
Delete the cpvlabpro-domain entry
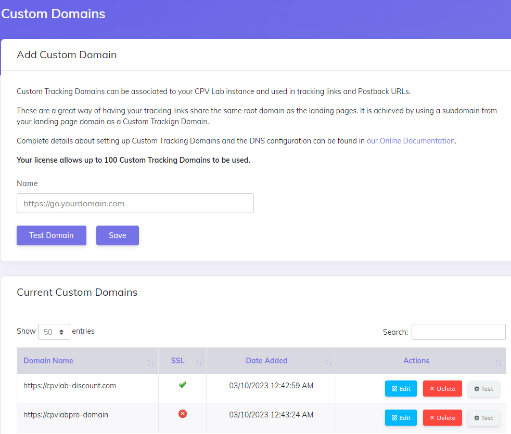[x=442, y=417]
